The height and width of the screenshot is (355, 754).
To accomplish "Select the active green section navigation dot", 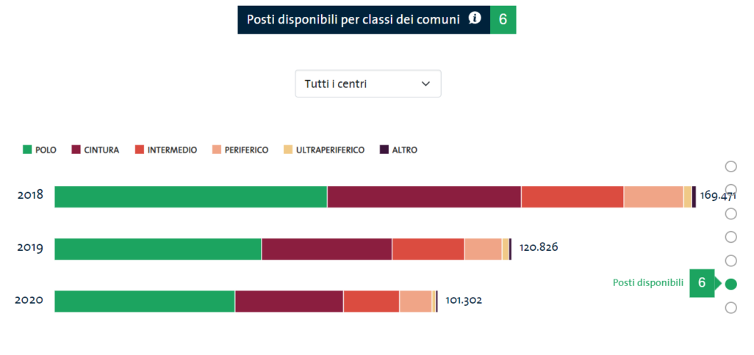I will tap(730, 284).
